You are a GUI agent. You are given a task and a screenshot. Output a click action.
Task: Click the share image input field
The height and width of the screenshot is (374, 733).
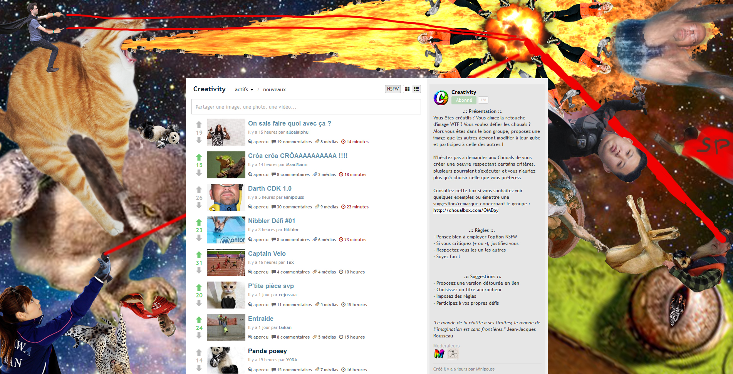pyautogui.click(x=306, y=107)
